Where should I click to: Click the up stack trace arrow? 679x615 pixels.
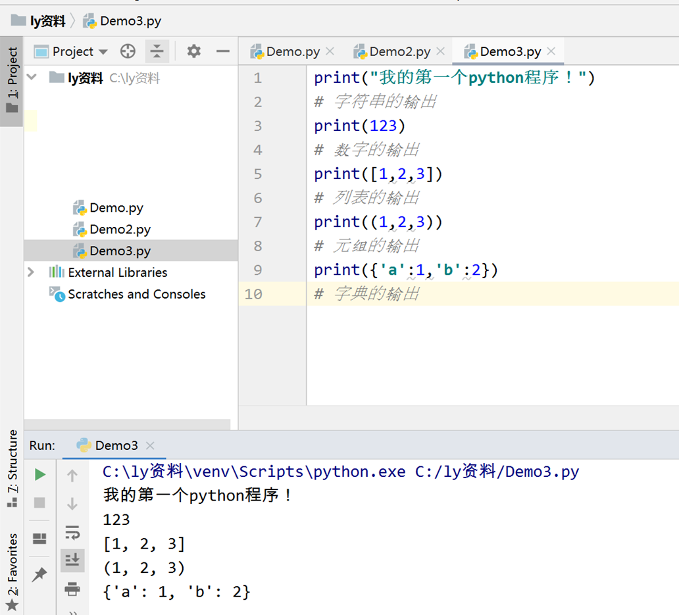tap(72, 476)
